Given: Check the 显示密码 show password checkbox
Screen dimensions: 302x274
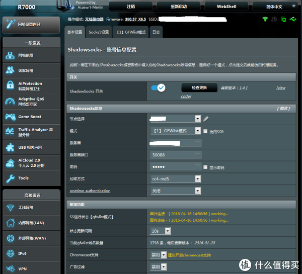Looking at the screenshot, I should 205,167.
